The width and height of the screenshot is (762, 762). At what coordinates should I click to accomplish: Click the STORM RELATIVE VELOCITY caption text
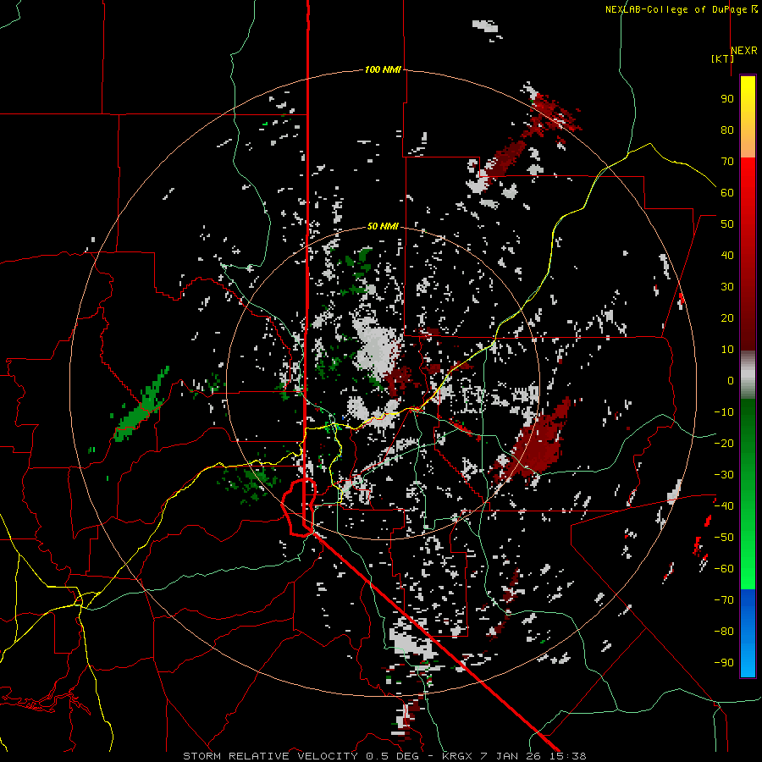[x=270, y=756]
